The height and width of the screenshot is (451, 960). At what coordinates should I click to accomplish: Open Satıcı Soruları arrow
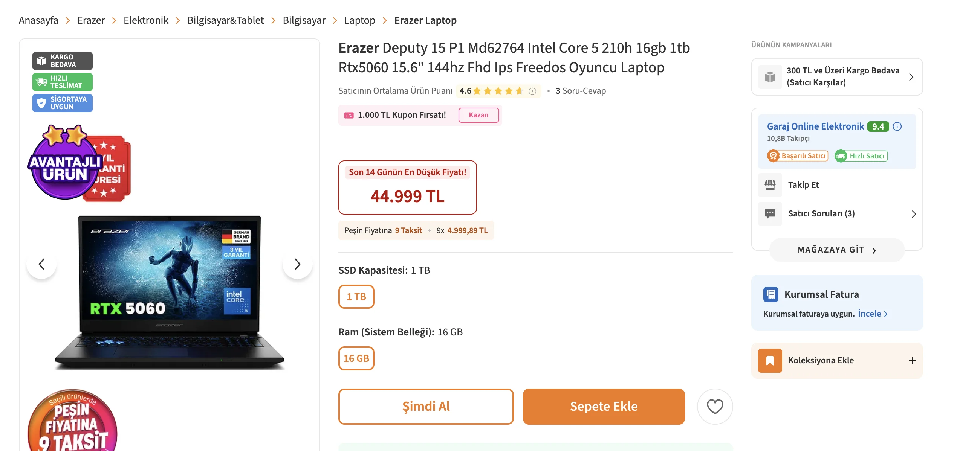pyautogui.click(x=913, y=214)
